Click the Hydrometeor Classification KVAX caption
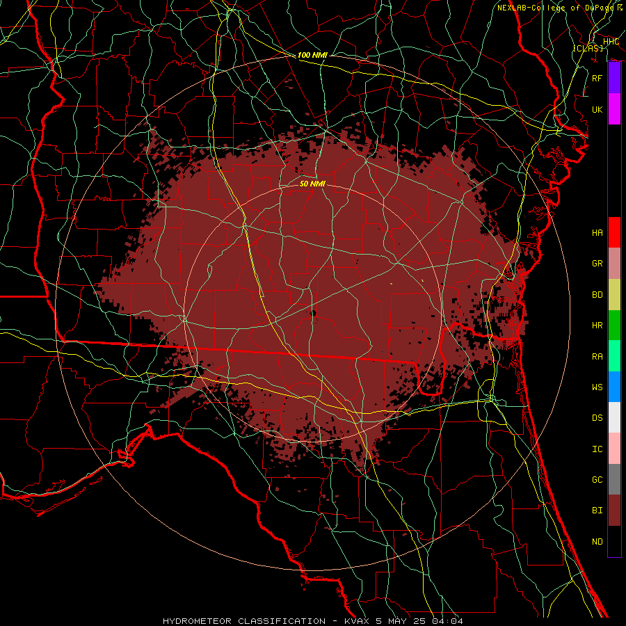 pyautogui.click(x=313, y=621)
